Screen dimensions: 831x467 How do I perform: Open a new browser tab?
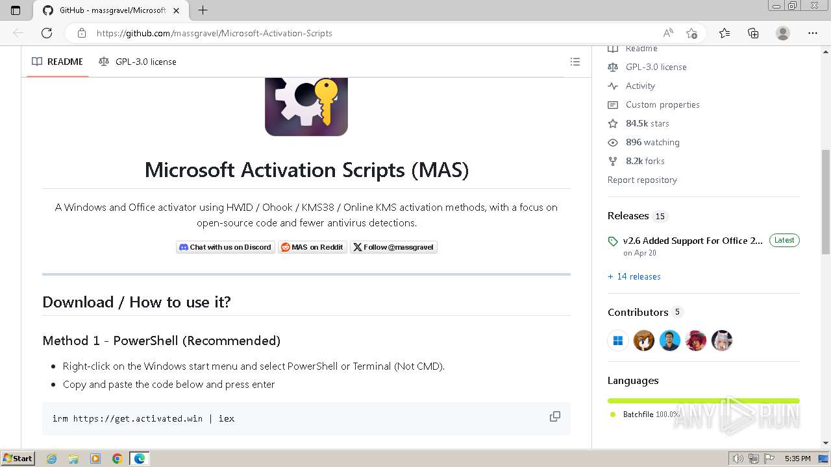[203, 10]
